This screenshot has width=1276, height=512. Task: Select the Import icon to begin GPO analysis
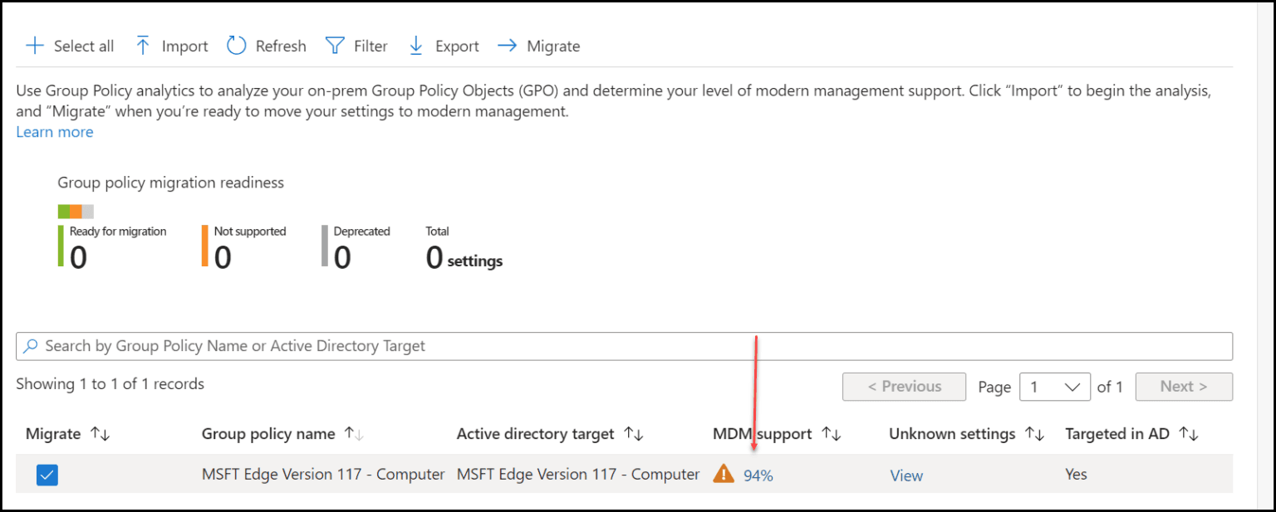(143, 46)
